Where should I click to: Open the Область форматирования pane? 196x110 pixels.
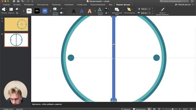[x=162, y=11]
